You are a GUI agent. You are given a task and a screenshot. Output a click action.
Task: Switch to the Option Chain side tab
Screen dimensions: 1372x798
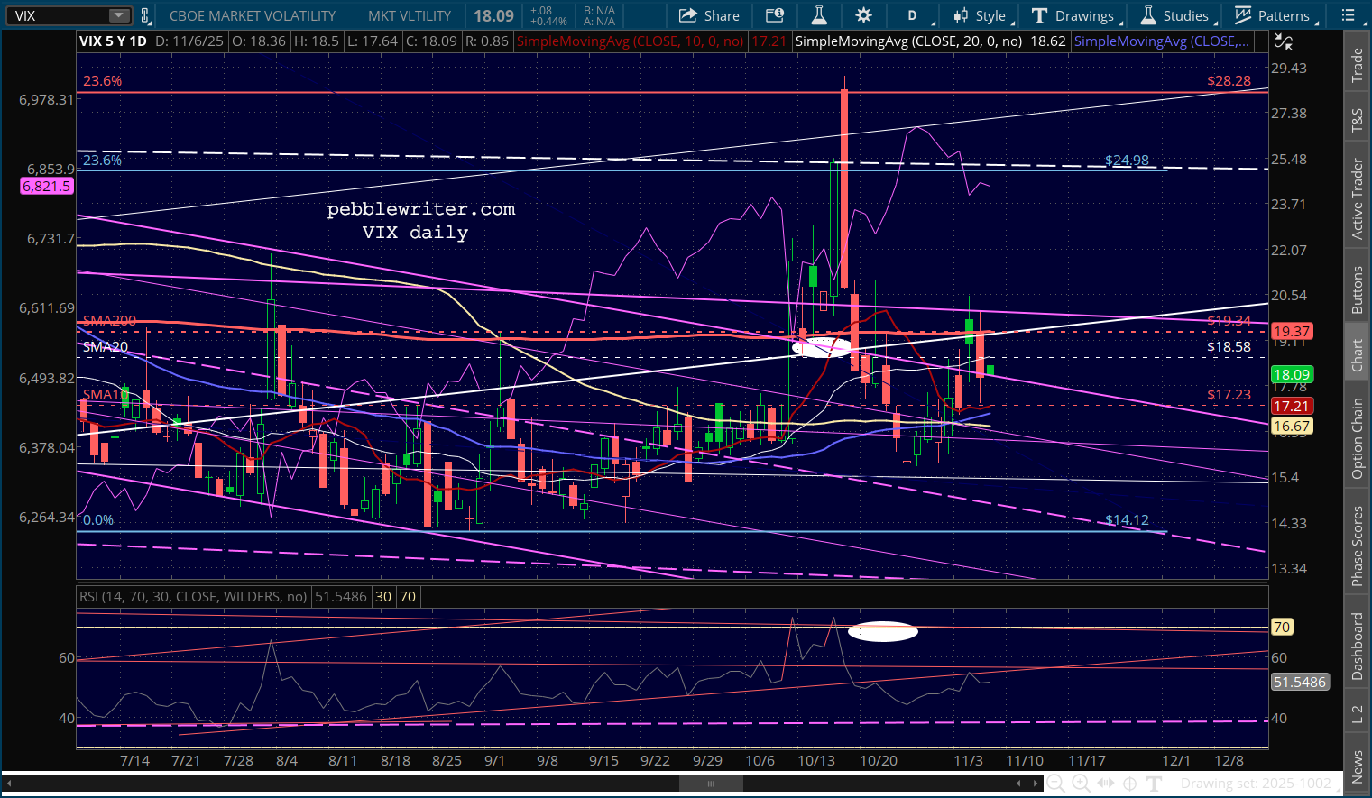[x=1357, y=438]
